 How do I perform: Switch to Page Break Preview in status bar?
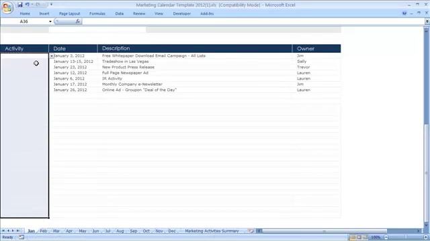coord(365,237)
